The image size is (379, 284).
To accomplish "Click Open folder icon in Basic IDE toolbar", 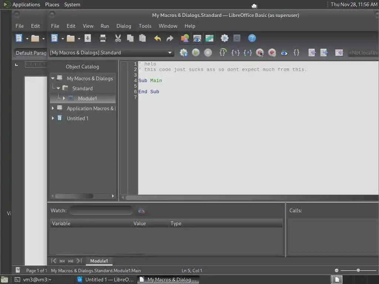I will [71, 38].
